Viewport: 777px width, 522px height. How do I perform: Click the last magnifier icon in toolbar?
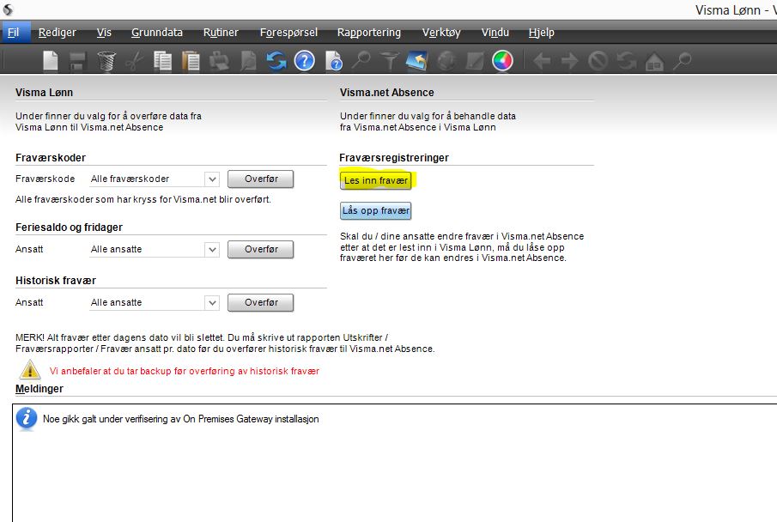(x=683, y=61)
